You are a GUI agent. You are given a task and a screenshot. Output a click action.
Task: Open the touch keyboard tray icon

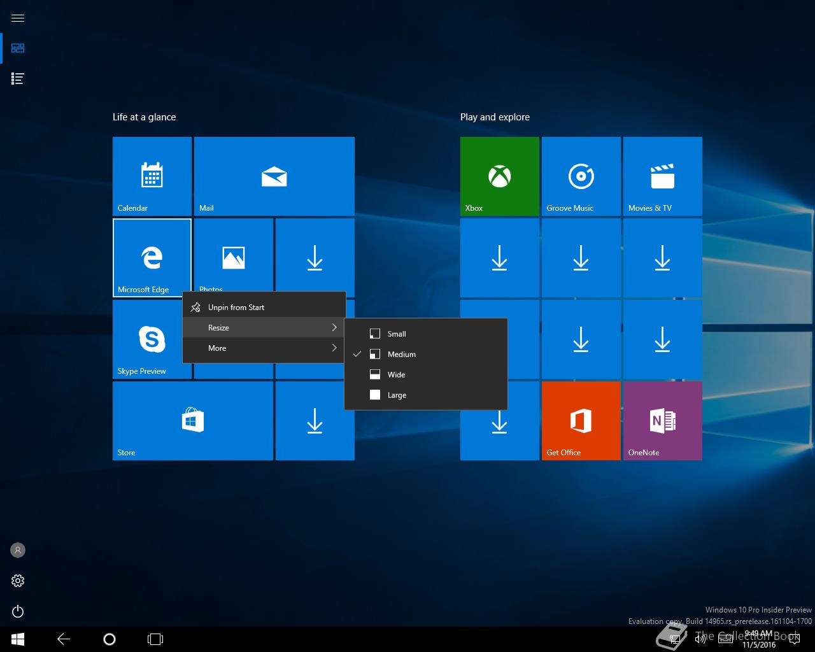click(x=725, y=639)
